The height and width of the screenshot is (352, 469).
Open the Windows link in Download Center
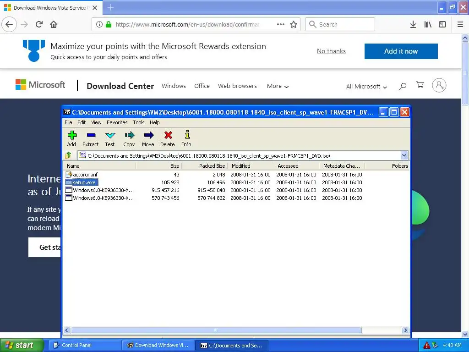174,86
